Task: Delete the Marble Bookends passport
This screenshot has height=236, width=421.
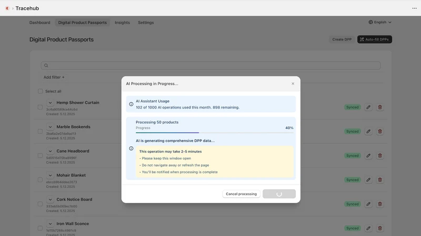Action: [379, 132]
